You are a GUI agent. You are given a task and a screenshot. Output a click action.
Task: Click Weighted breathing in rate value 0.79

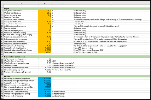point(45,61)
